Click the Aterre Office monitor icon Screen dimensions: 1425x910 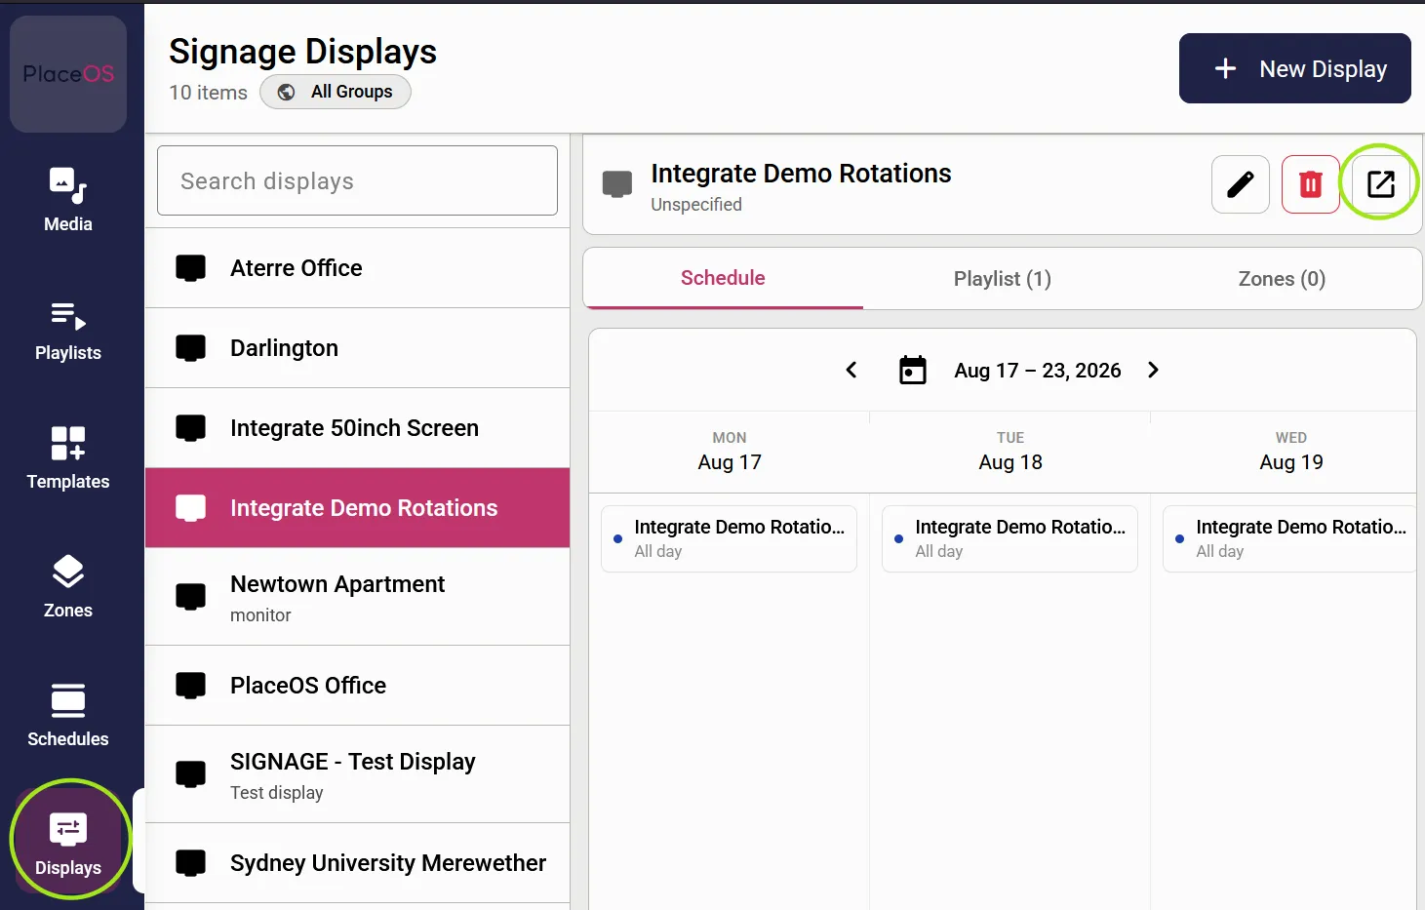click(190, 268)
